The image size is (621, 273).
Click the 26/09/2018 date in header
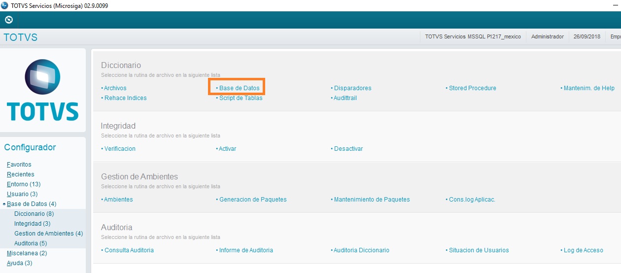coord(587,37)
